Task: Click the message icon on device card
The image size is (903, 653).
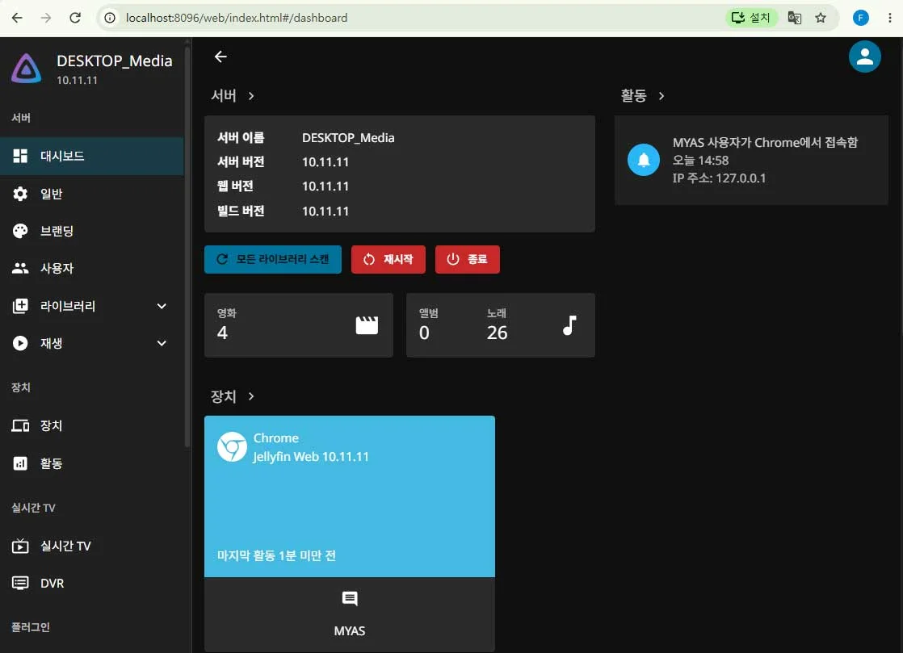Action: pyautogui.click(x=350, y=599)
